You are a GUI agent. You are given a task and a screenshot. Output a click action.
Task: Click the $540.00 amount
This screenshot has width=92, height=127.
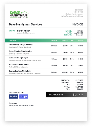pyautogui.click(x=80, y=52)
